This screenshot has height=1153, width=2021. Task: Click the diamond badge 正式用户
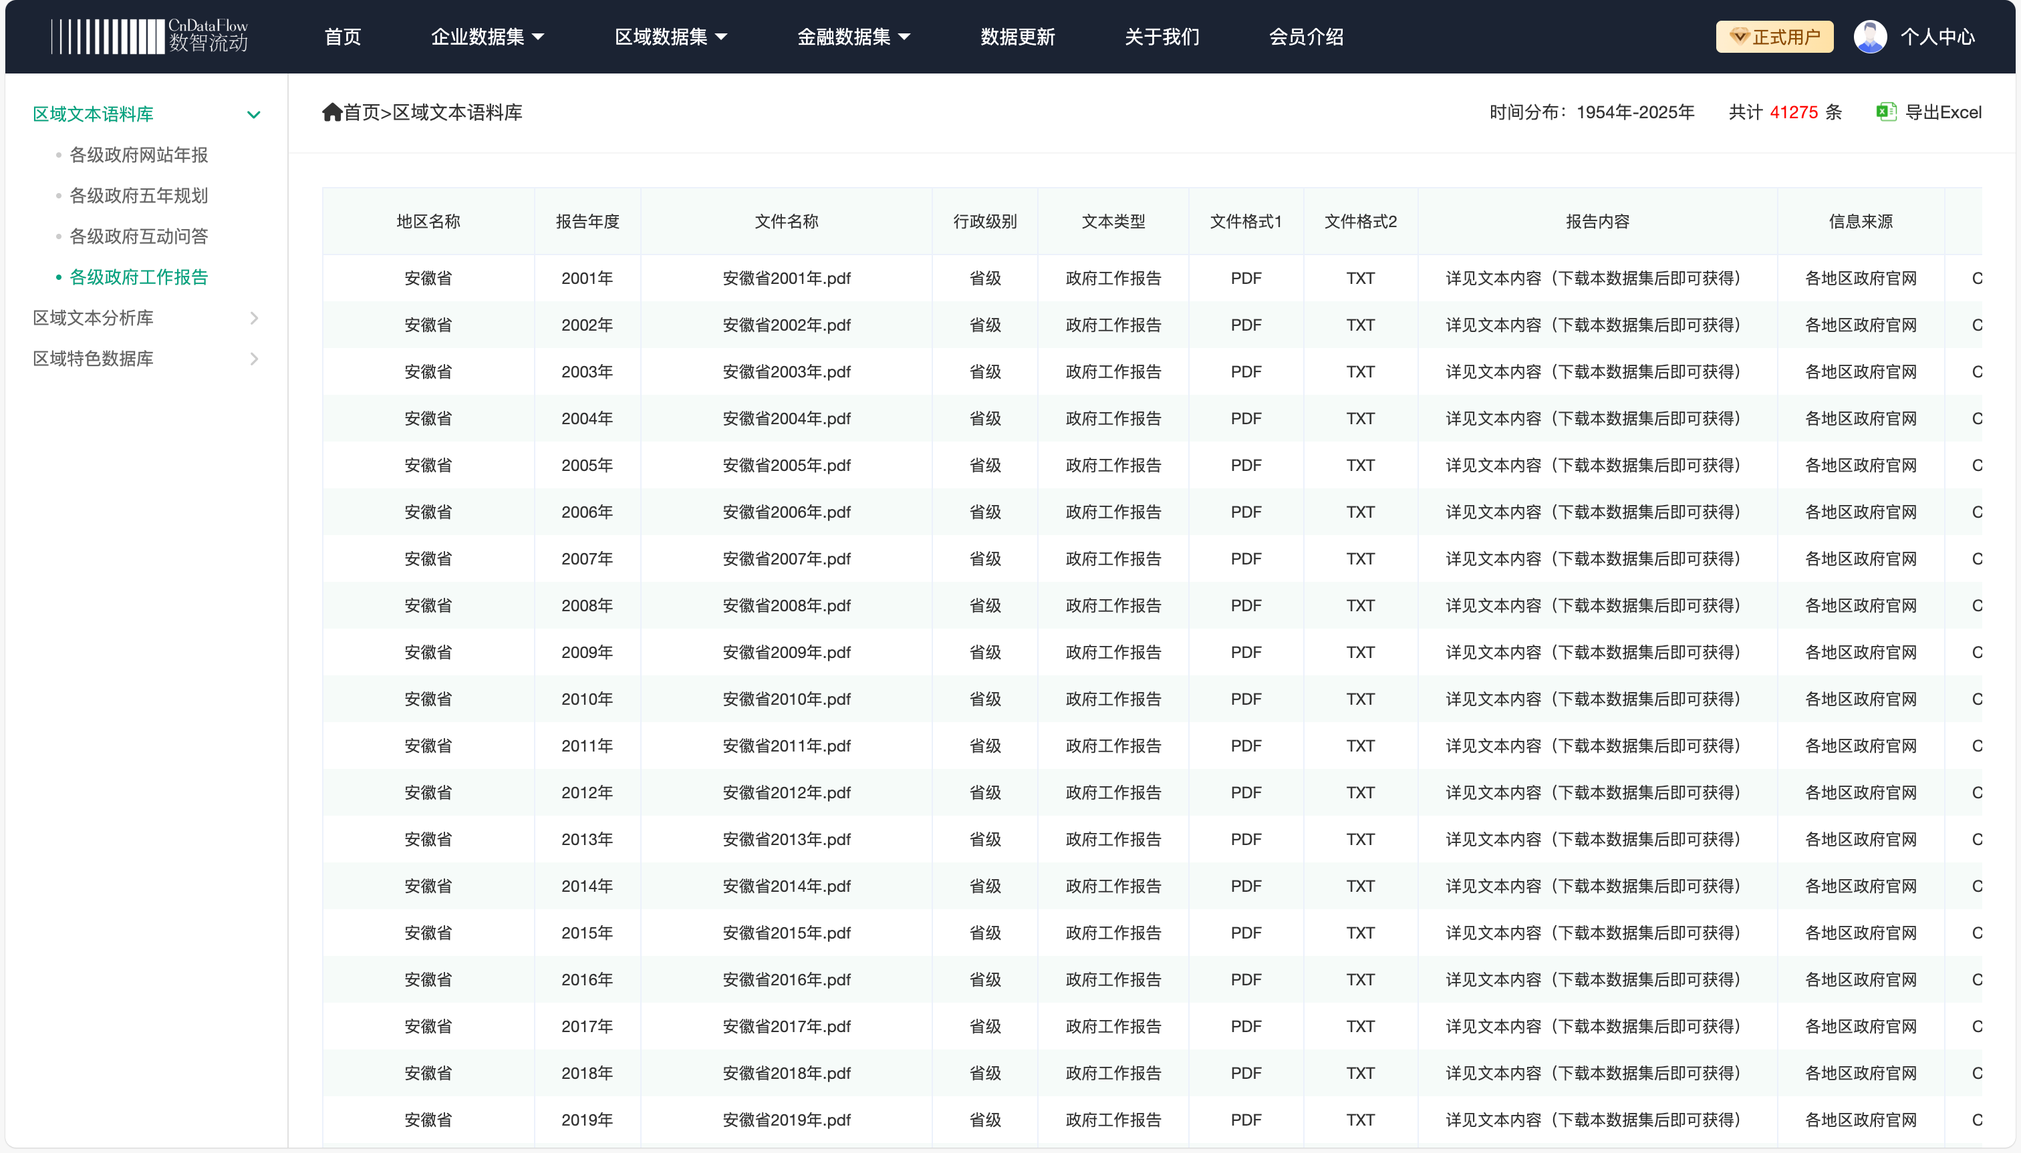tap(1774, 37)
